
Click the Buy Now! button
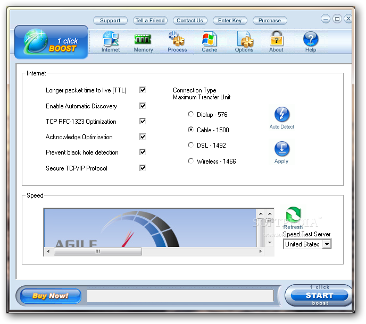coord(51,296)
